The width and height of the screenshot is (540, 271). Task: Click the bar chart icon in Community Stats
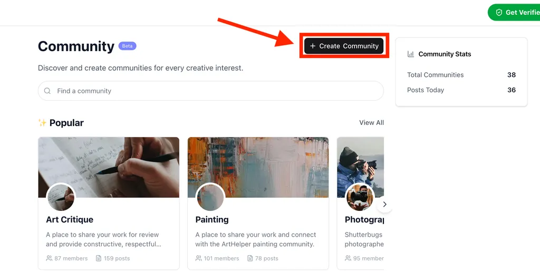click(411, 54)
